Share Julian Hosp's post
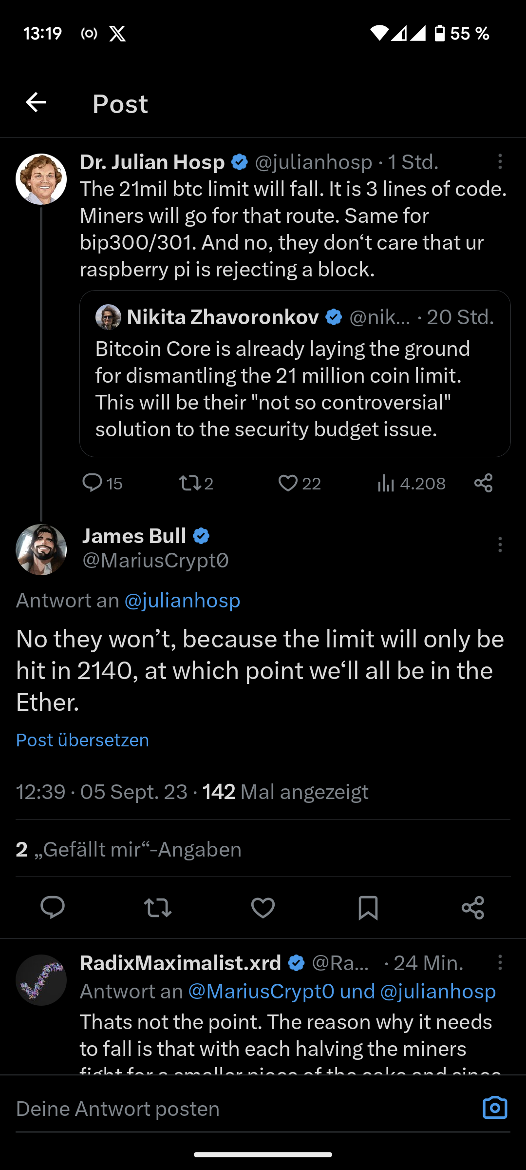This screenshot has width=526, height=1170. point(484,483)
